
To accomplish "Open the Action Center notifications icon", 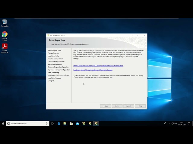I will 189,123.
